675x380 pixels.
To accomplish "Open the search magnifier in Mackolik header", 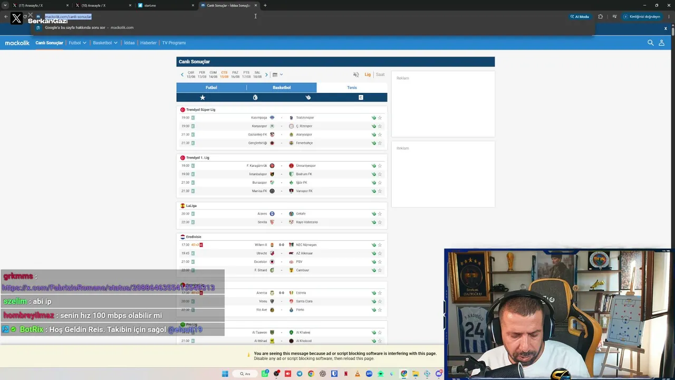I will tap(650, 43).
